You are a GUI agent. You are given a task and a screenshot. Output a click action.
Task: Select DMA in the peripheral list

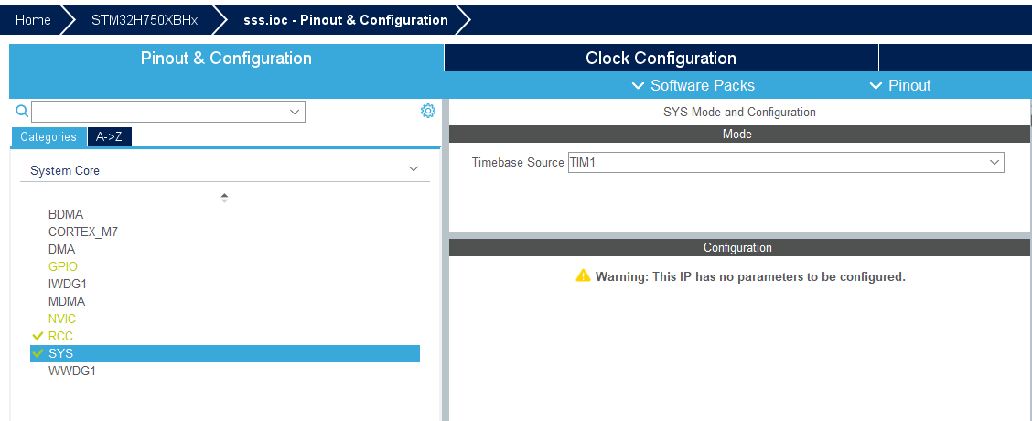point(61,250)
